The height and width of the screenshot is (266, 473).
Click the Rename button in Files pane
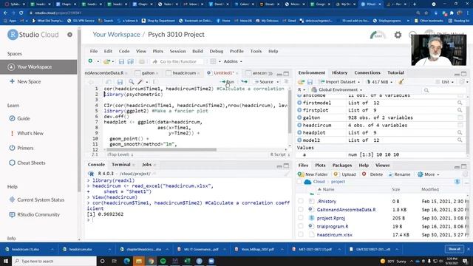coord(399,174)
